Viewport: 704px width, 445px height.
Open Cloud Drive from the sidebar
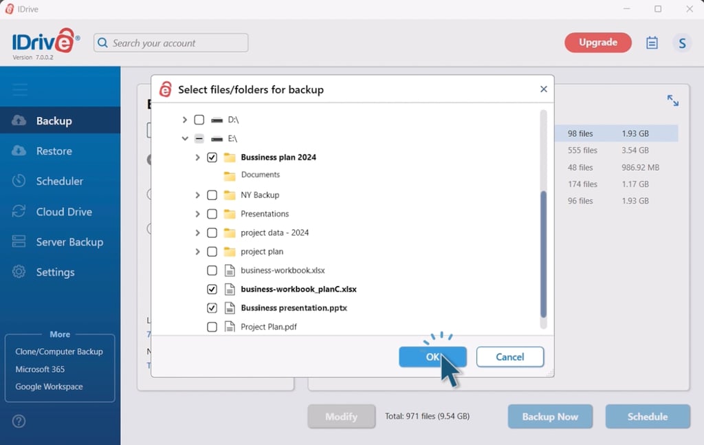pos(64,211)
